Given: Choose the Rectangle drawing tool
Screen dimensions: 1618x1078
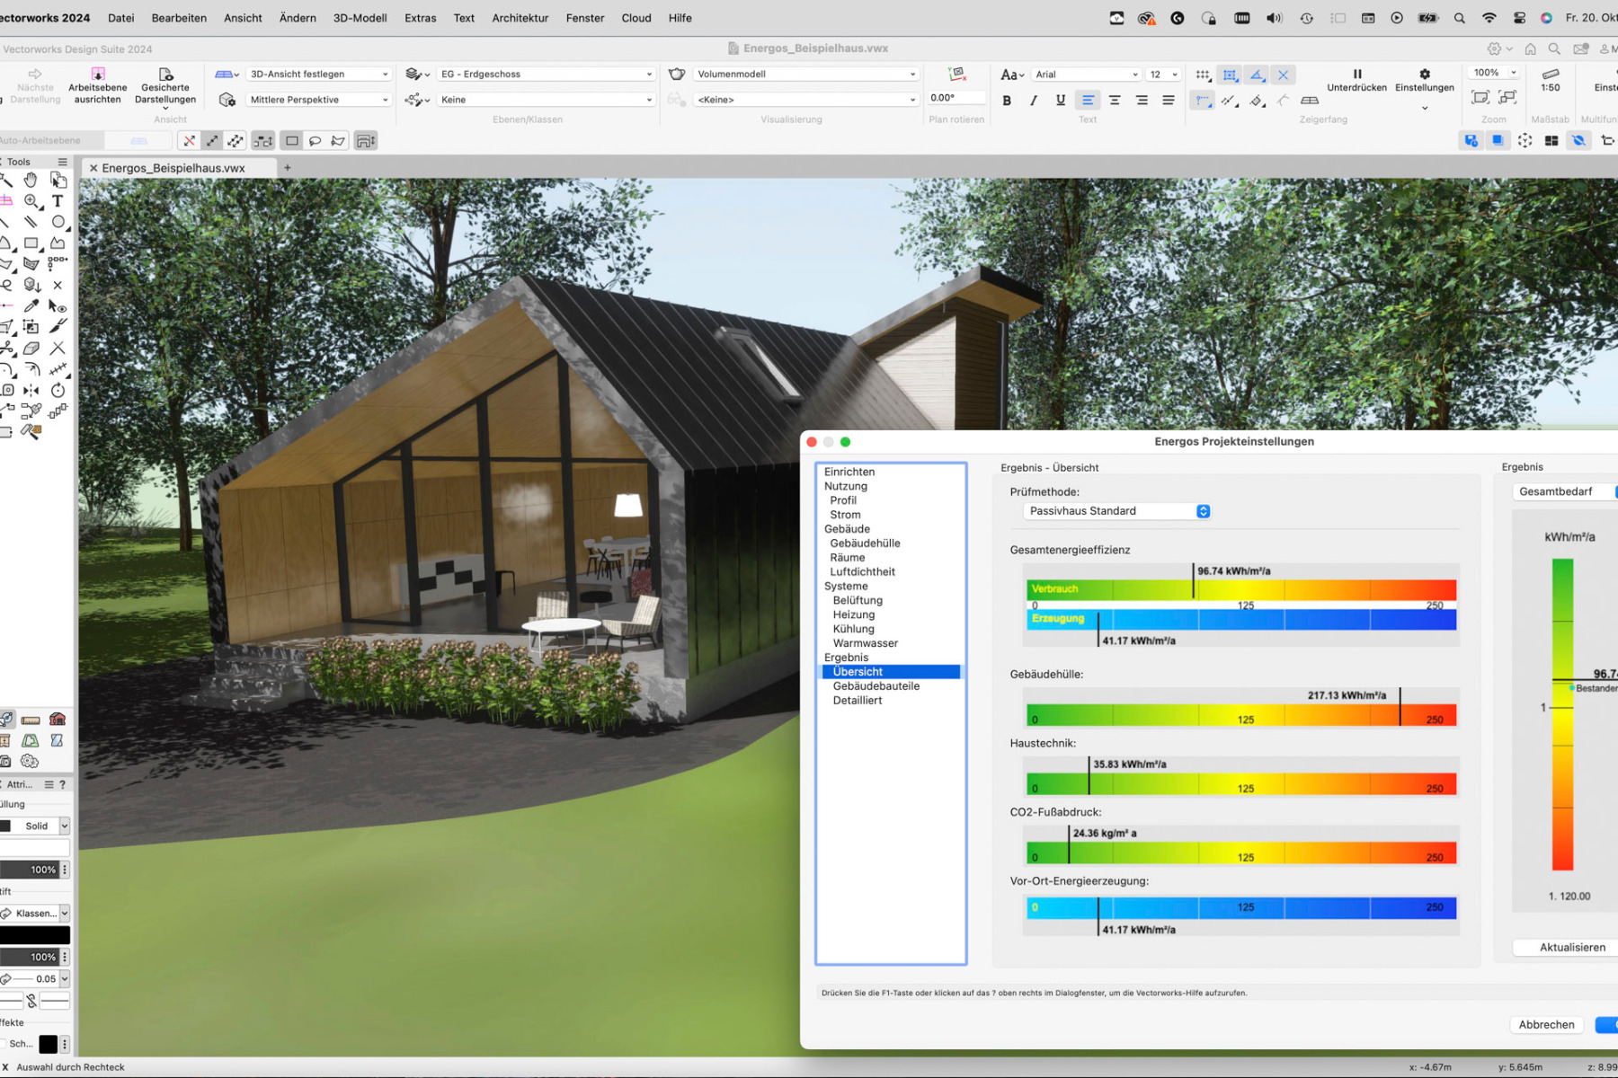Looking at the screenshot, I should coord(31,243).
